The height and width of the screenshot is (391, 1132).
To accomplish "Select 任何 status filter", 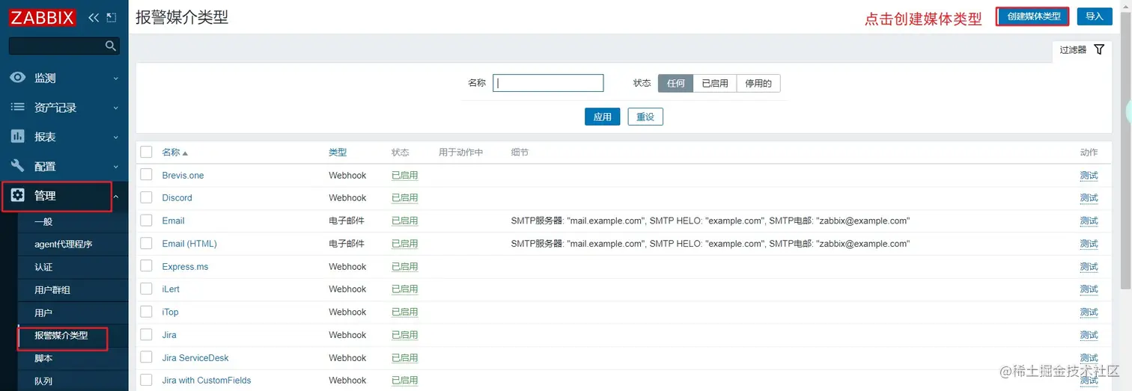I will coord(675,83).
